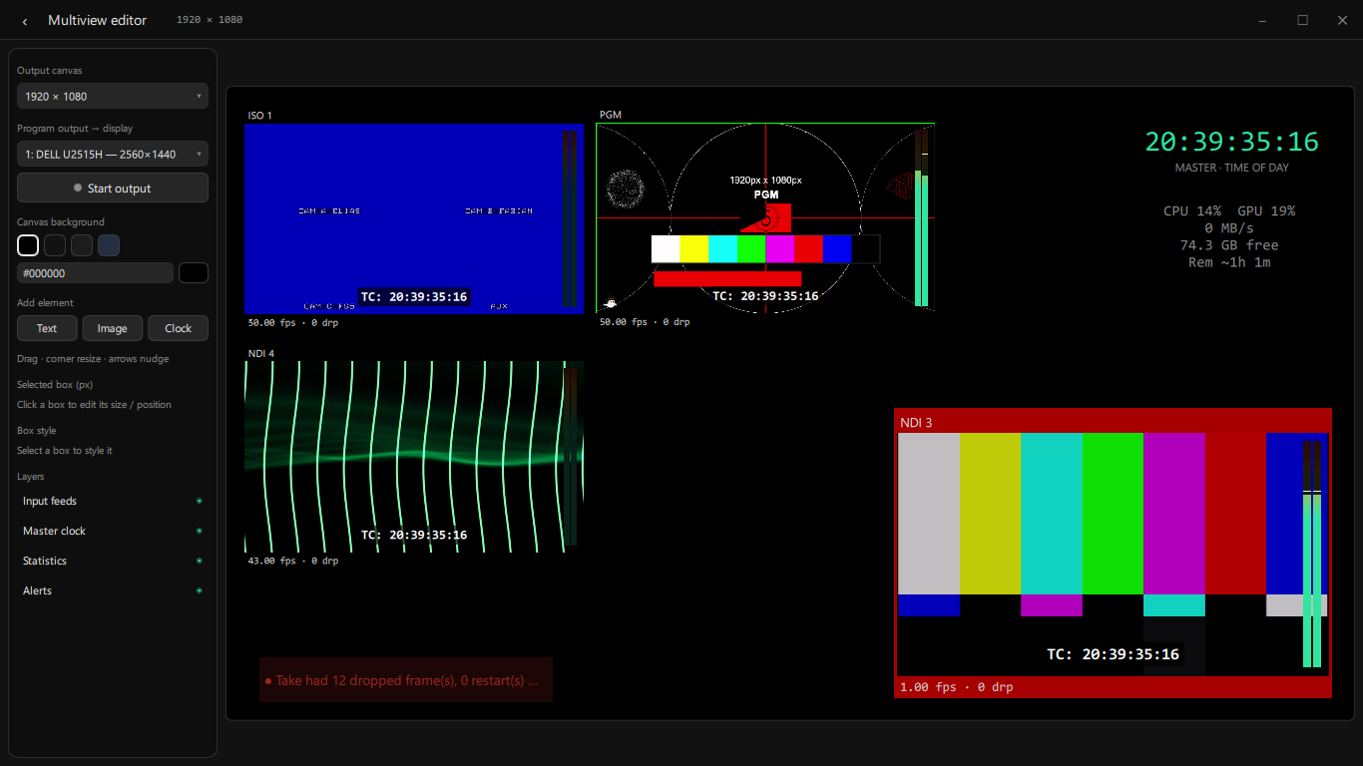Click the CPU GPU statistics block

point(1229,236)
